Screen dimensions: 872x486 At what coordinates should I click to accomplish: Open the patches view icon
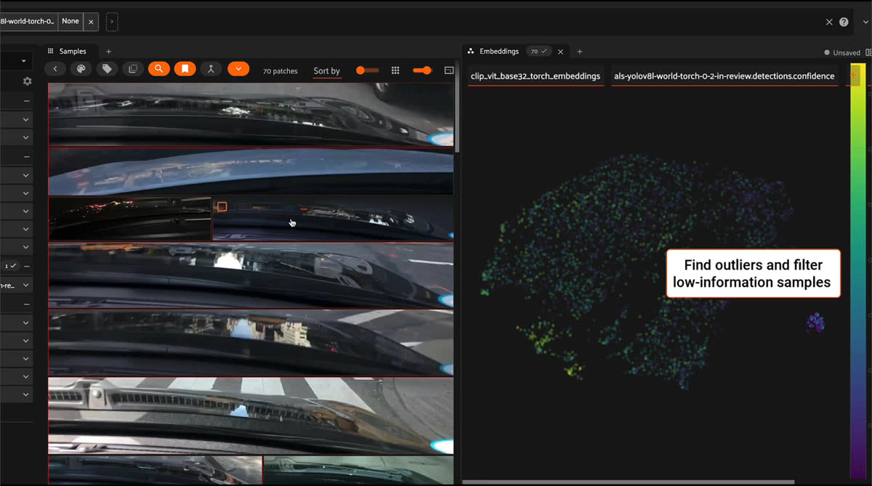(132, 69)
